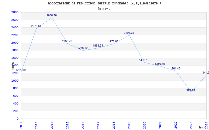This screenshot has height=130, width=209.
Task: Click the y-axis value 2800
Action: pos(15,12)
